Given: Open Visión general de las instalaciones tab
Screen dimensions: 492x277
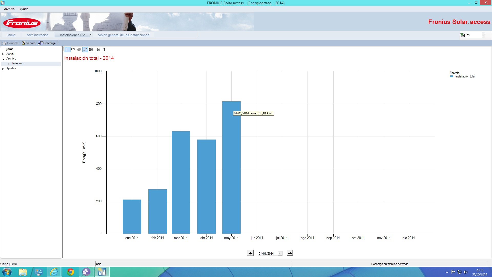Looking at the screenshot, I should click(x=124, y=35).
